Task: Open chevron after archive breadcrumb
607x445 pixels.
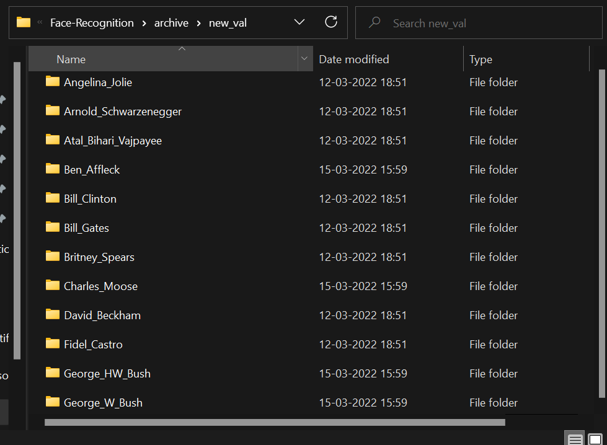Action: click(x=198, y=23)
